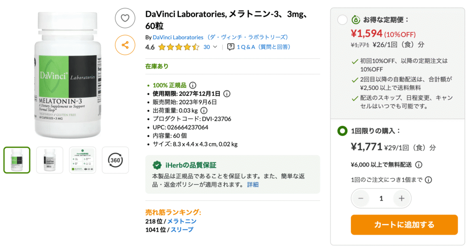
Task: Select the 1回限りの購入 radio button
Action: click(342, 131)
